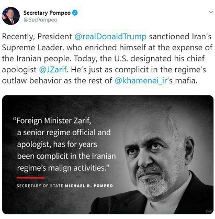Click the "SECRETARY OF STATE" caption text

(40, 185)
